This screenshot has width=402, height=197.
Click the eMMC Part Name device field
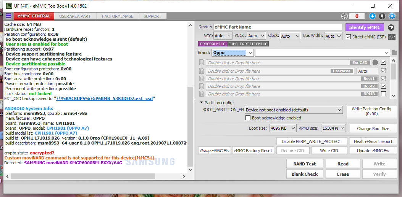(x=278, y=27)
